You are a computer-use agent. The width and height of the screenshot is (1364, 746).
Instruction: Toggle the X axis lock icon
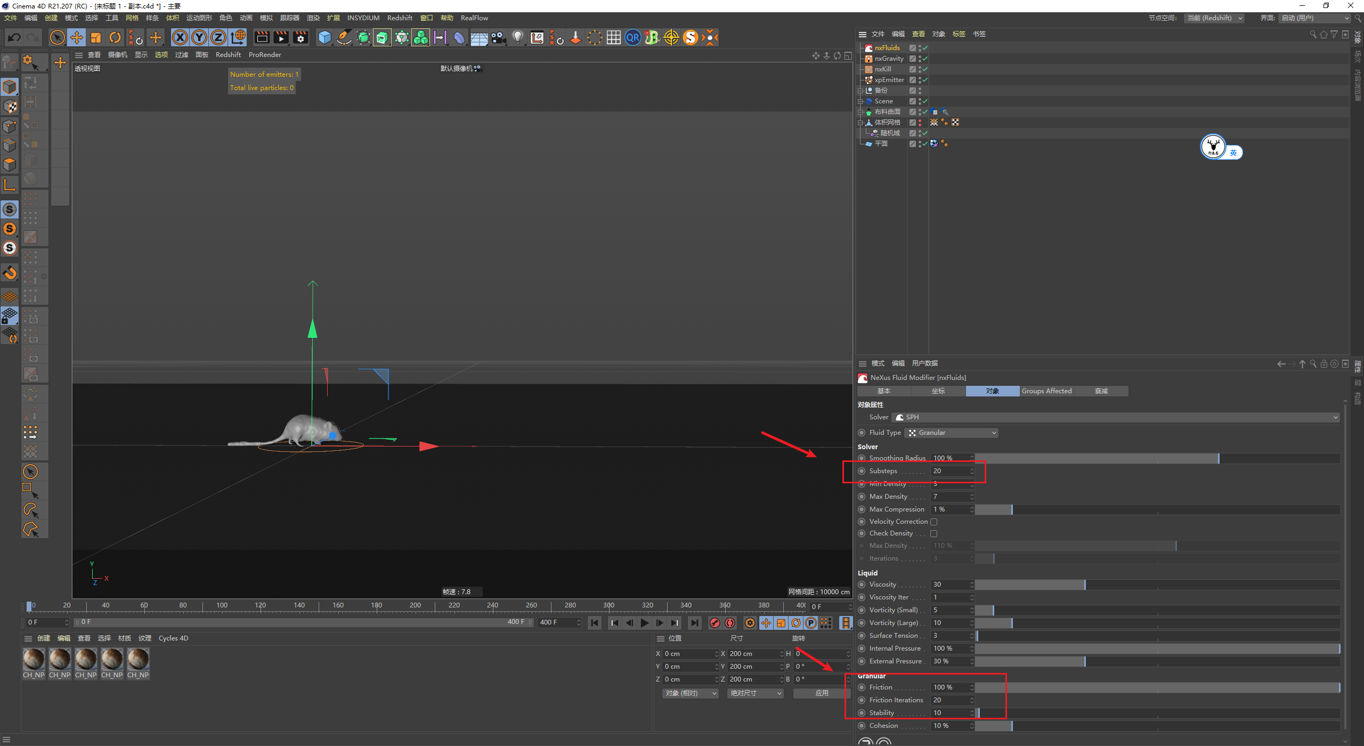180,37
